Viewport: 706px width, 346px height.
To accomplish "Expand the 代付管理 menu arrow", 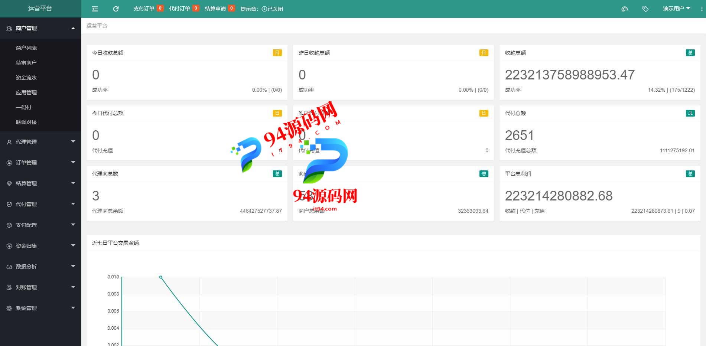I will [73, 204].
